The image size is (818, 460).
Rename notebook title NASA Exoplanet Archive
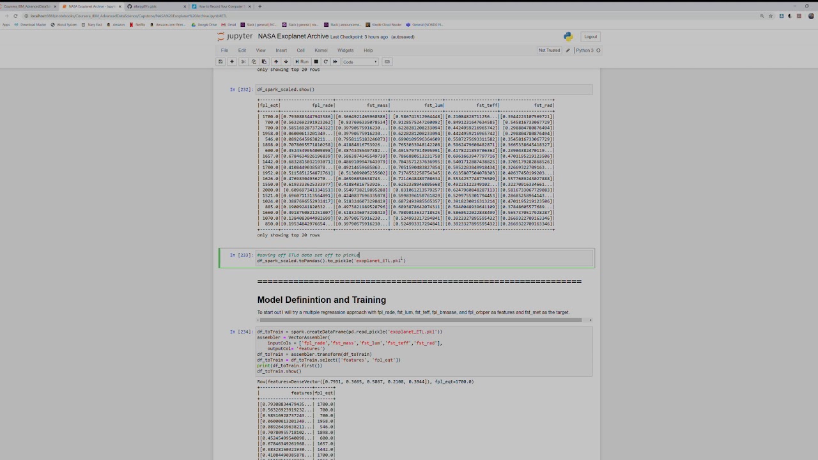(293, 37)
